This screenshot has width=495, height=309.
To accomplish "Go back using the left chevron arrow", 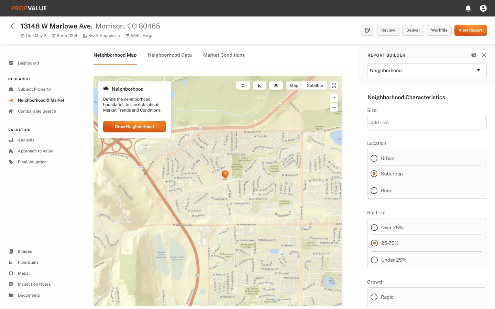I will [12, 26].
